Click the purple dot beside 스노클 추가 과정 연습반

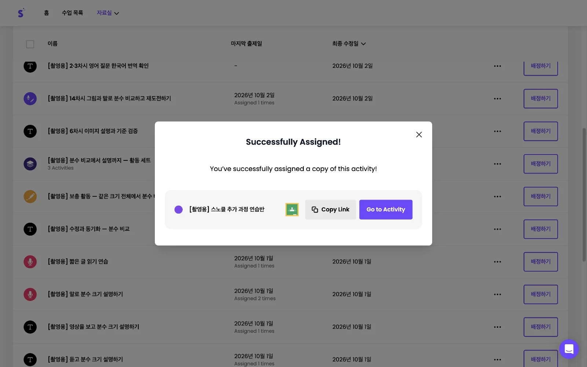coord(179,210)
